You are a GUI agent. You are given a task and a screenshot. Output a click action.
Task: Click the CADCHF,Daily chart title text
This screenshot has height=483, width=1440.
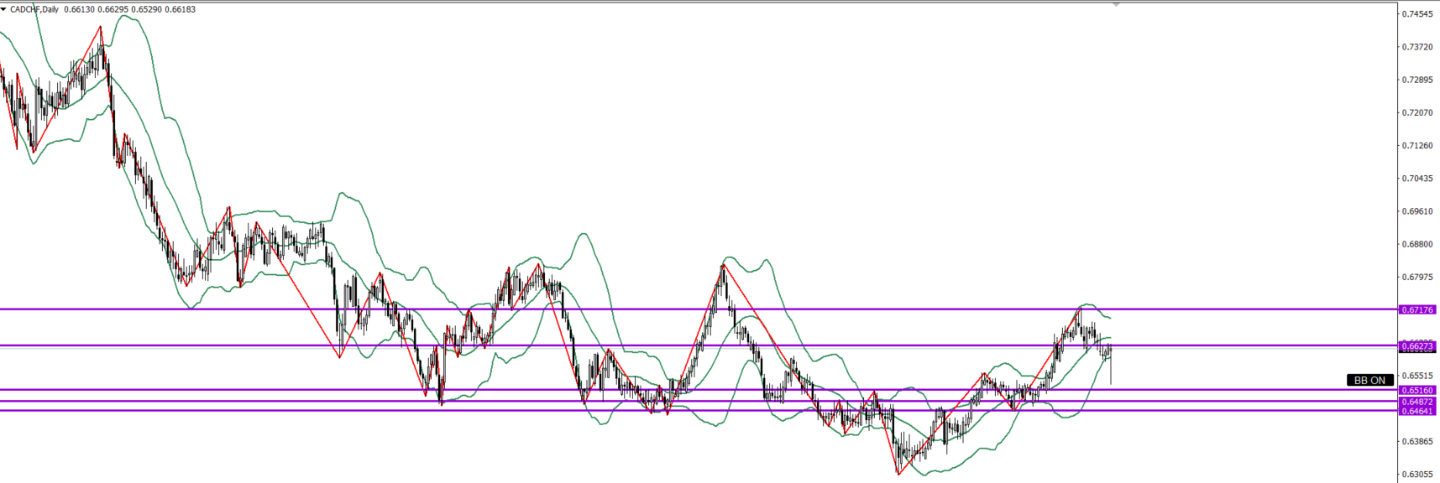point(34,9)
